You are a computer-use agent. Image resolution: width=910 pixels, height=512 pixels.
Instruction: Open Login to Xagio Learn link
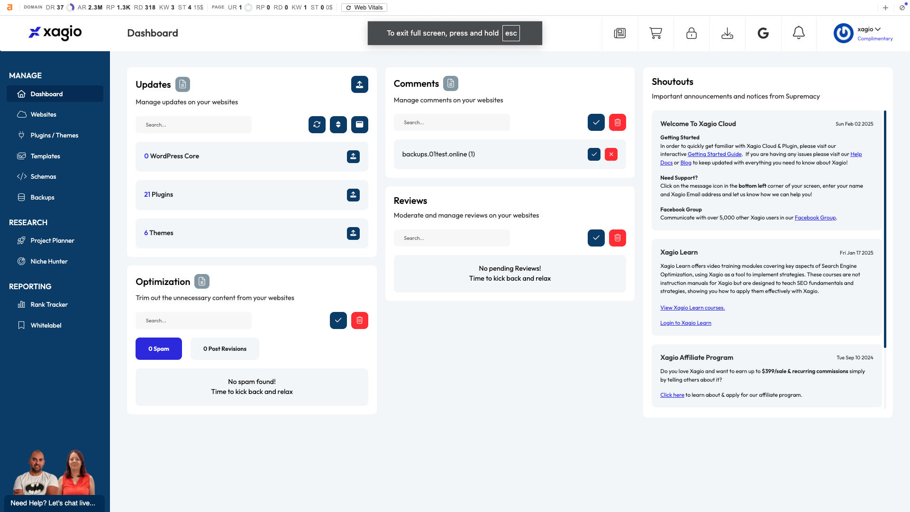pyautogui.click(x=685, y=323)
